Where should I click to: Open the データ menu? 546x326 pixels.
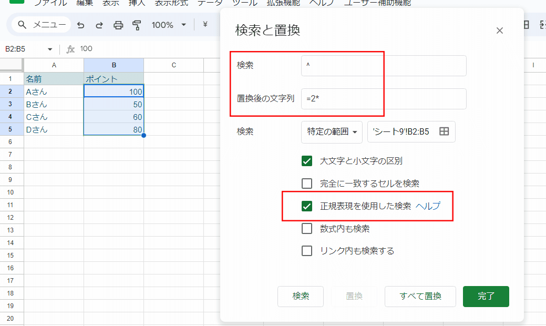point(210,3)
